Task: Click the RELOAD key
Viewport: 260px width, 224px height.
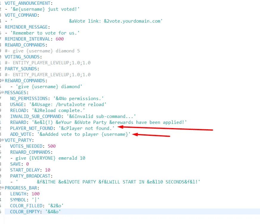Action: pos(18,111)
